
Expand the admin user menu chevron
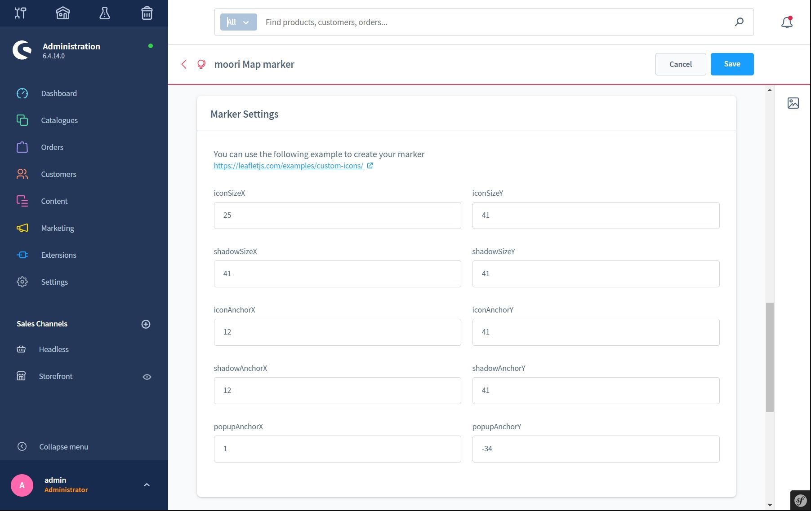click(x=147, y=485)
